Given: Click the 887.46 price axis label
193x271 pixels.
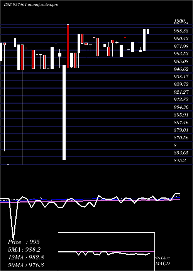Looking at the screenshot, I should [x=181, y=123].
